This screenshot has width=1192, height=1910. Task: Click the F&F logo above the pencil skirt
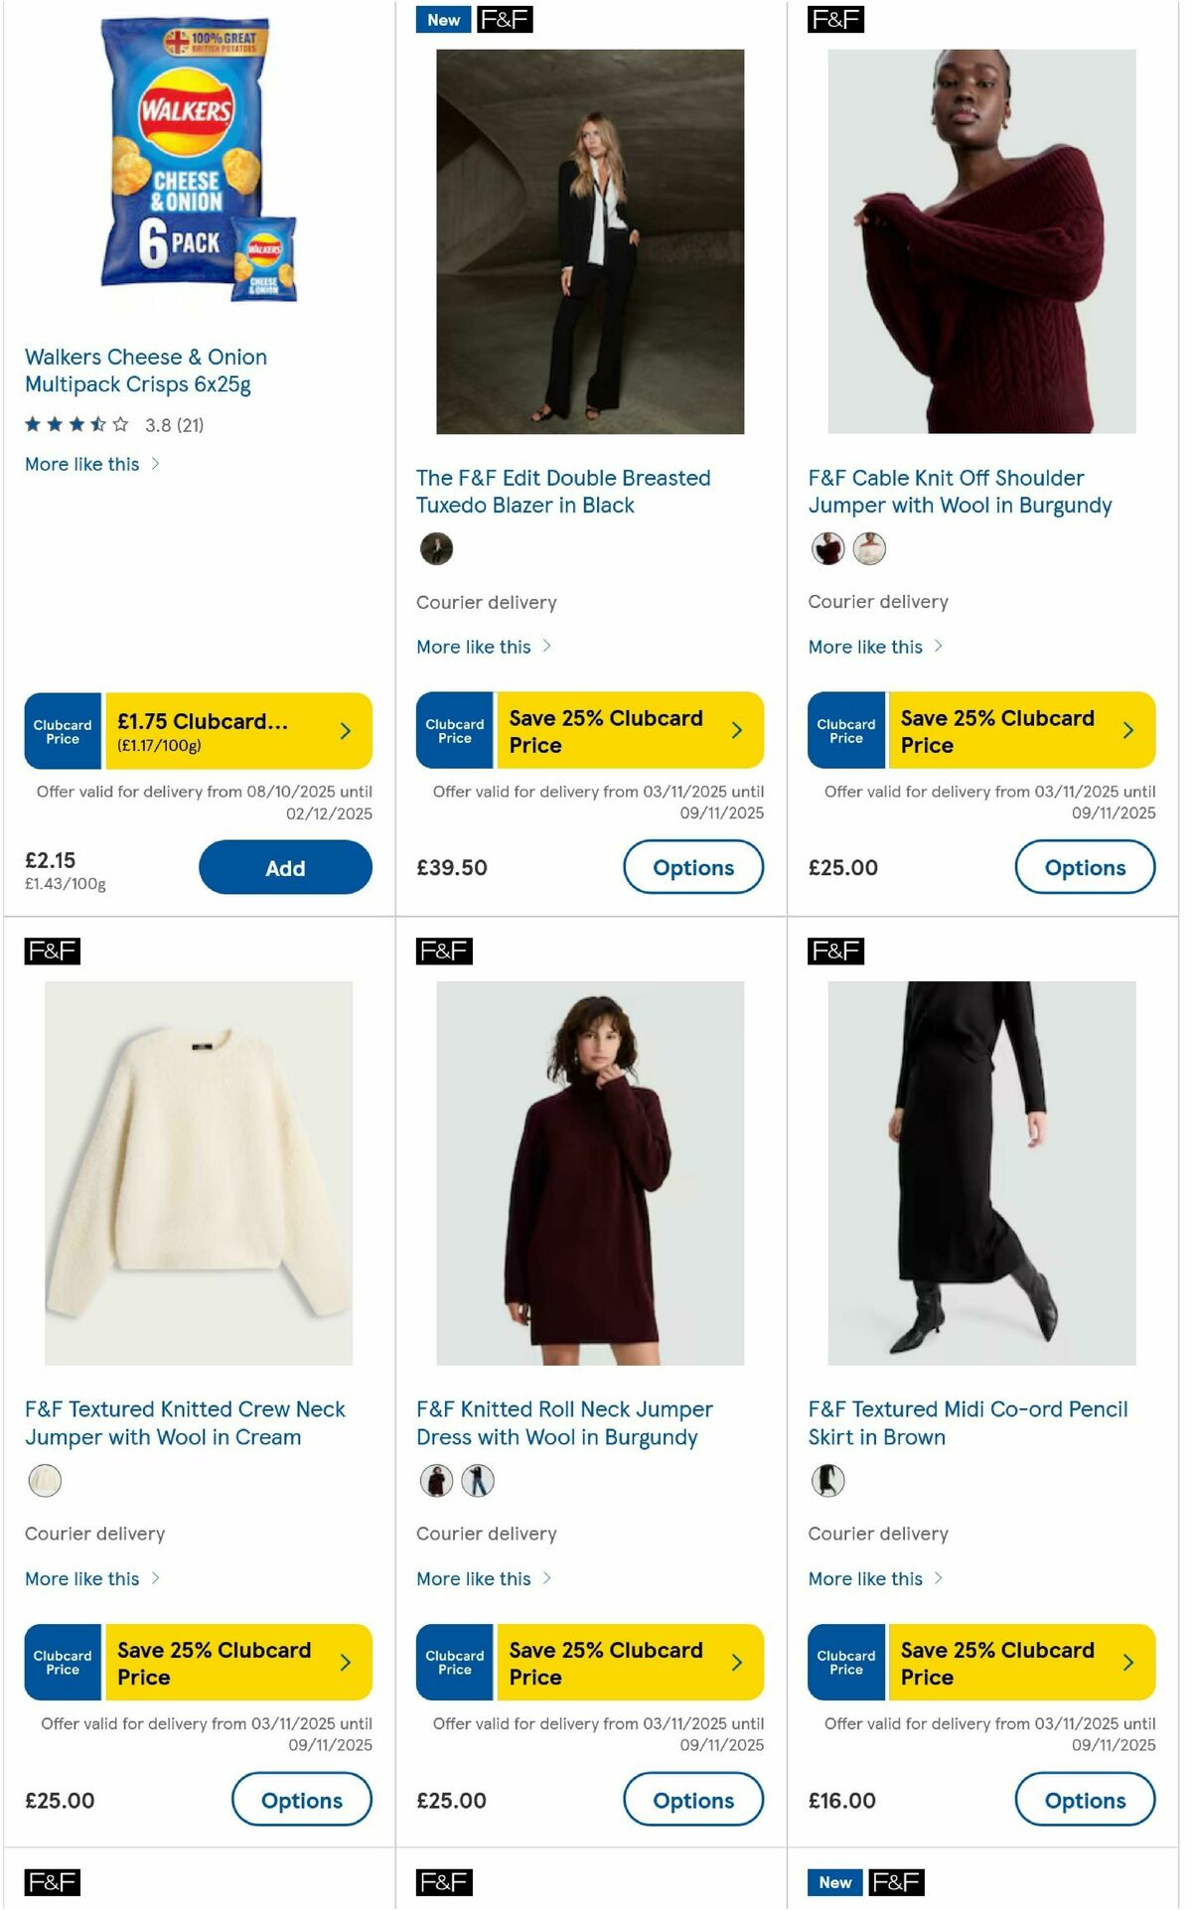(x=837, y=950)
